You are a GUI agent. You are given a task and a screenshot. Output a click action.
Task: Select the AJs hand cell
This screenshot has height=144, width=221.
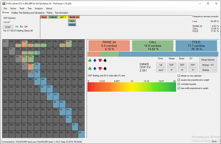coord(25,43)
